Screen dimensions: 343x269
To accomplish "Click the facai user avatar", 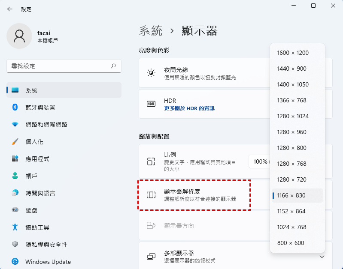I will (x=19, y=36).
